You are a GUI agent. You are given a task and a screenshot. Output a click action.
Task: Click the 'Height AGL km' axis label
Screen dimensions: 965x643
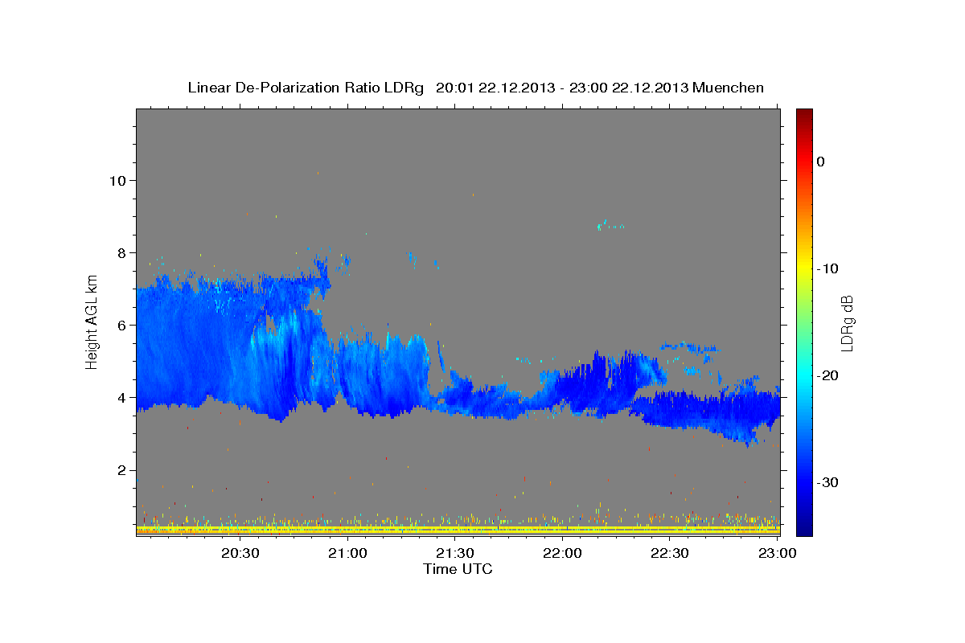point(92,322)
